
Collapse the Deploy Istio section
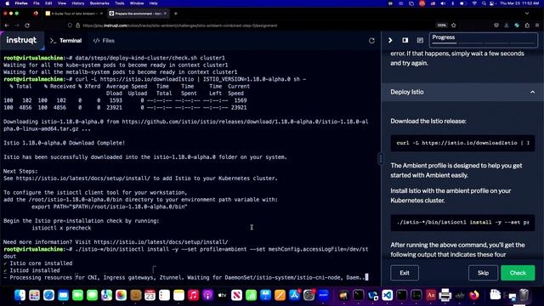pyautogui.click(x=532, y=92)
